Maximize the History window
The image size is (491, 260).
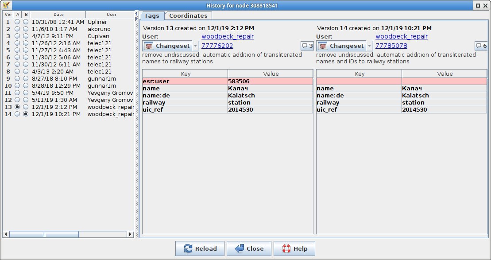click(478, 5)
